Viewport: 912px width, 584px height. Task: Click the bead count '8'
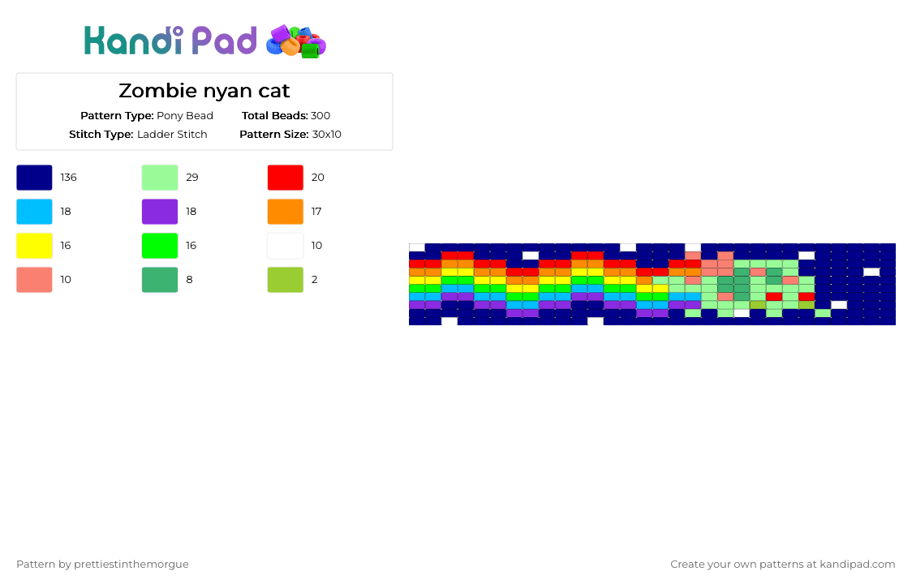[x=189, y=280]
